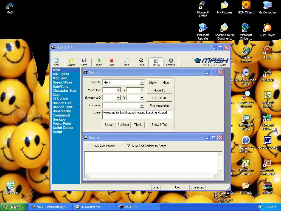Launch GOM Wizard desktop icon

[246, 8]
